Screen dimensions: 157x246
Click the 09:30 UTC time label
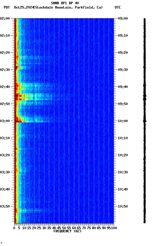(x=123, y=70)
